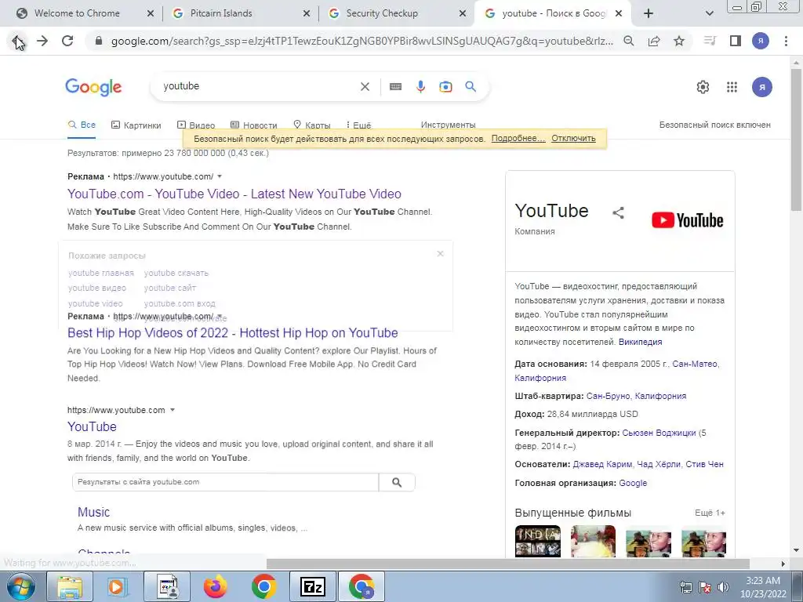Focus the youtube.com site search field
The height and width of the screenshot is (602, 803).
225,482
